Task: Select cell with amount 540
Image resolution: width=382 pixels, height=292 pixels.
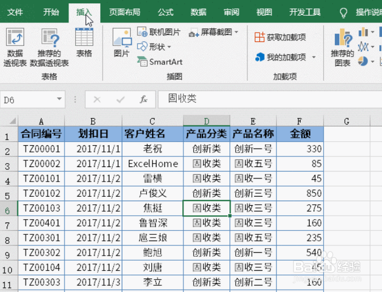Action: (300, 253)
